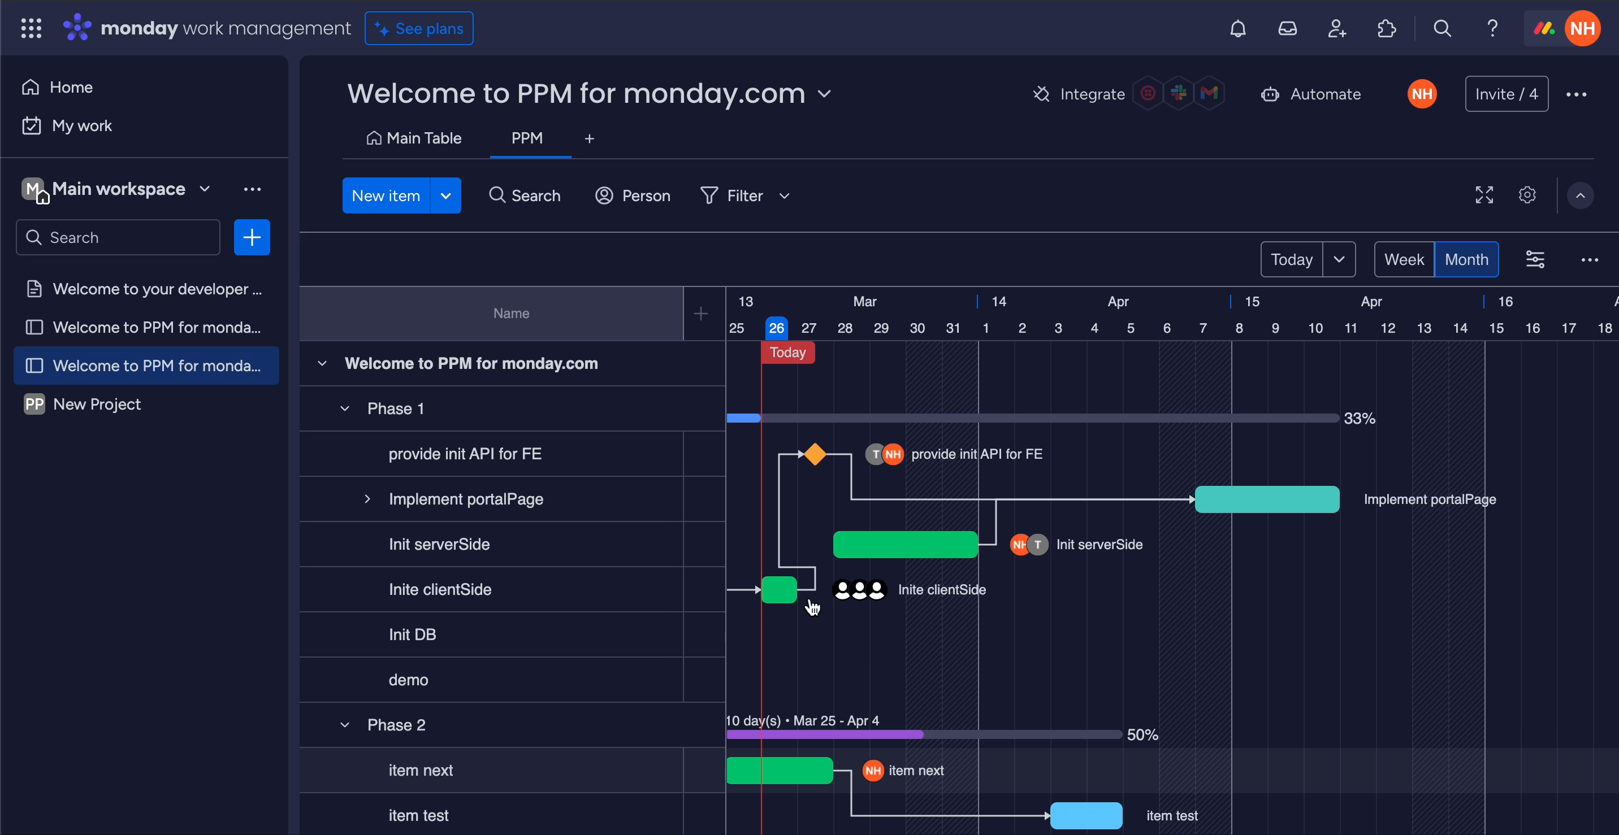
Task: Click the orange milestone diamond marker
Action: click(x=815, y=454)
